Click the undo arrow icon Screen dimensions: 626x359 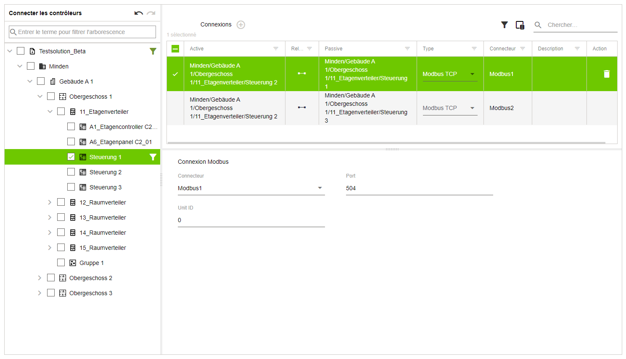tap(138, 13)
